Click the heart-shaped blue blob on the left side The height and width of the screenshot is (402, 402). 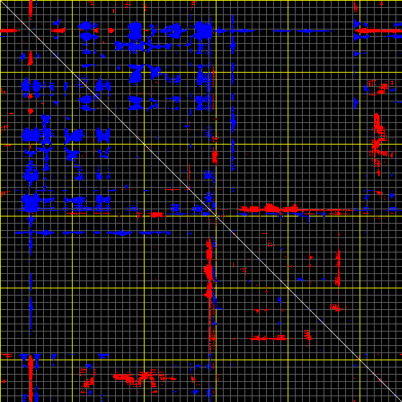point(31,201)
